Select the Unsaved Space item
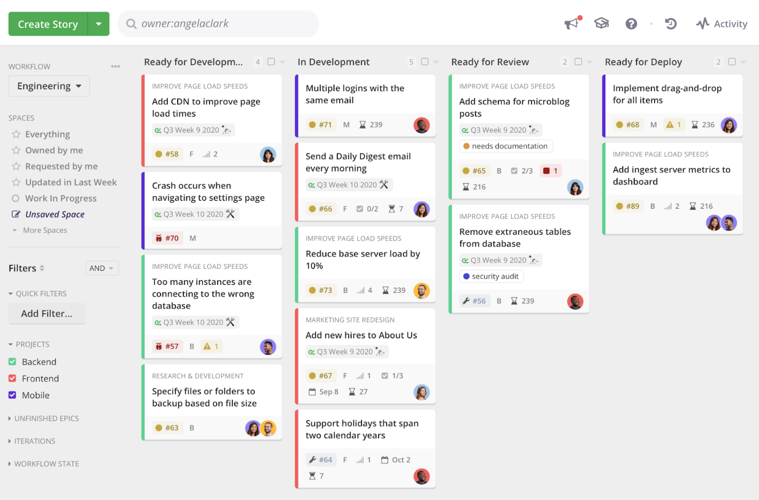The height and width of the screenshot is (500, 759). click(55, 214)
